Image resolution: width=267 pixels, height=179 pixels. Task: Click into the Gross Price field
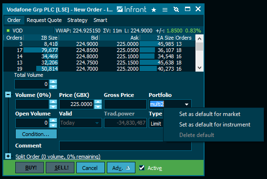coord(125,105)
